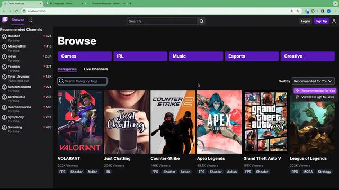Select Viewers (High to Low) option

315,97
